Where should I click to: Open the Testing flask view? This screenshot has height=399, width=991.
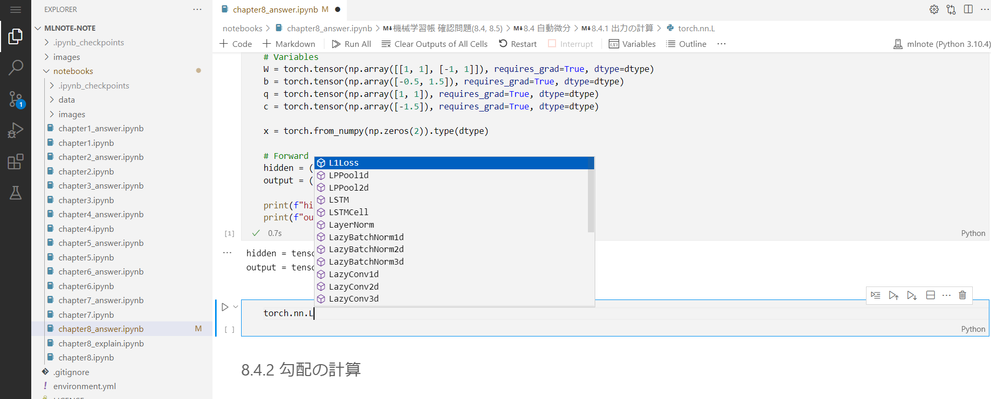16,193
